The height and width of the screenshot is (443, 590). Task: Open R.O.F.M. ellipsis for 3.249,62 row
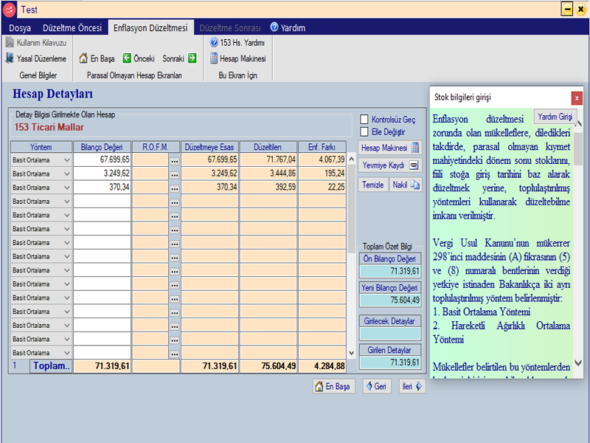(174, 174)
